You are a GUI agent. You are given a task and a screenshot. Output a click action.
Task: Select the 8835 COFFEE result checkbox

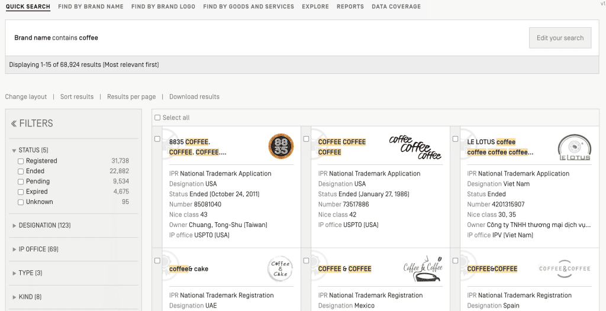pyautogui.click(x=157, y=139)
